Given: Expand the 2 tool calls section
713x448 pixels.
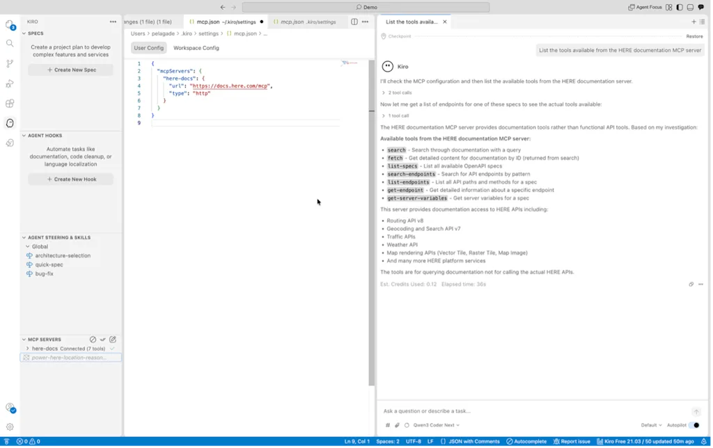Looking at the screenshot, I should (x=398, y=93).
